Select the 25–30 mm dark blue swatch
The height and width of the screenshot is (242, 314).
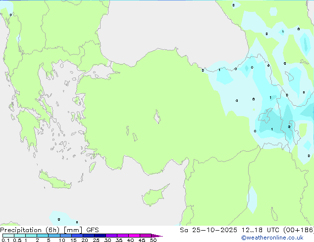click(x=100, y=236)
